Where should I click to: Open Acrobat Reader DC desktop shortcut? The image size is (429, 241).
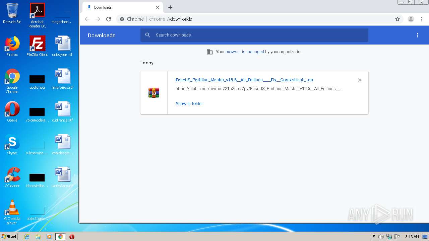point(37,15)
